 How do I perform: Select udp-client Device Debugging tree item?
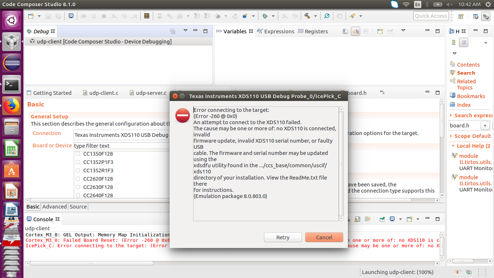[104, 42]
